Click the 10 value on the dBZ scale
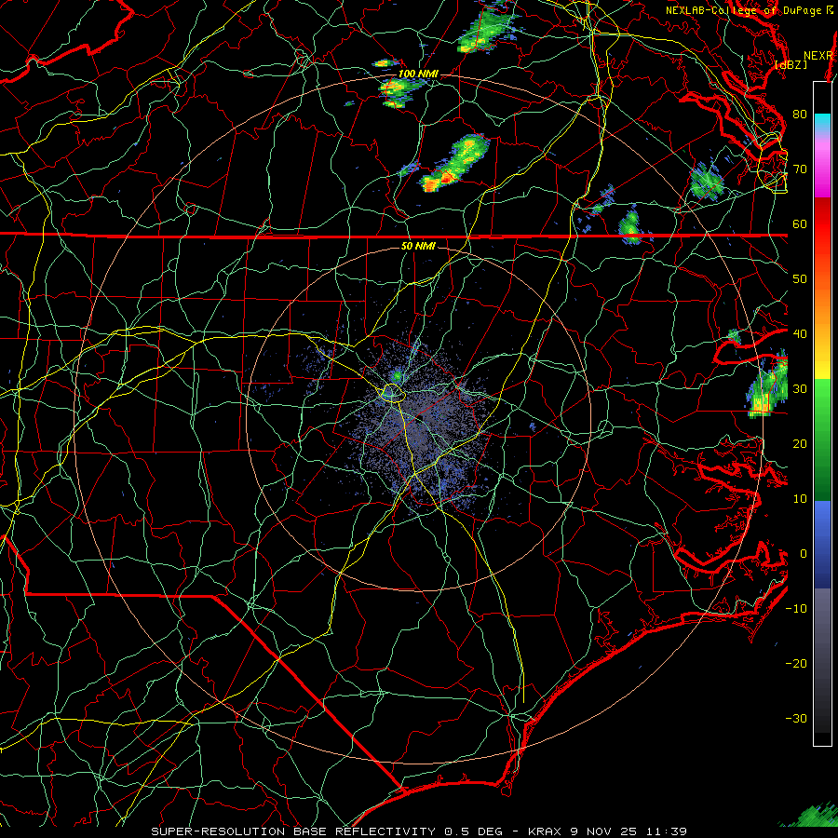Image resolution: width=838 pixels, height=838 pixels. click(x=800, y=499)
